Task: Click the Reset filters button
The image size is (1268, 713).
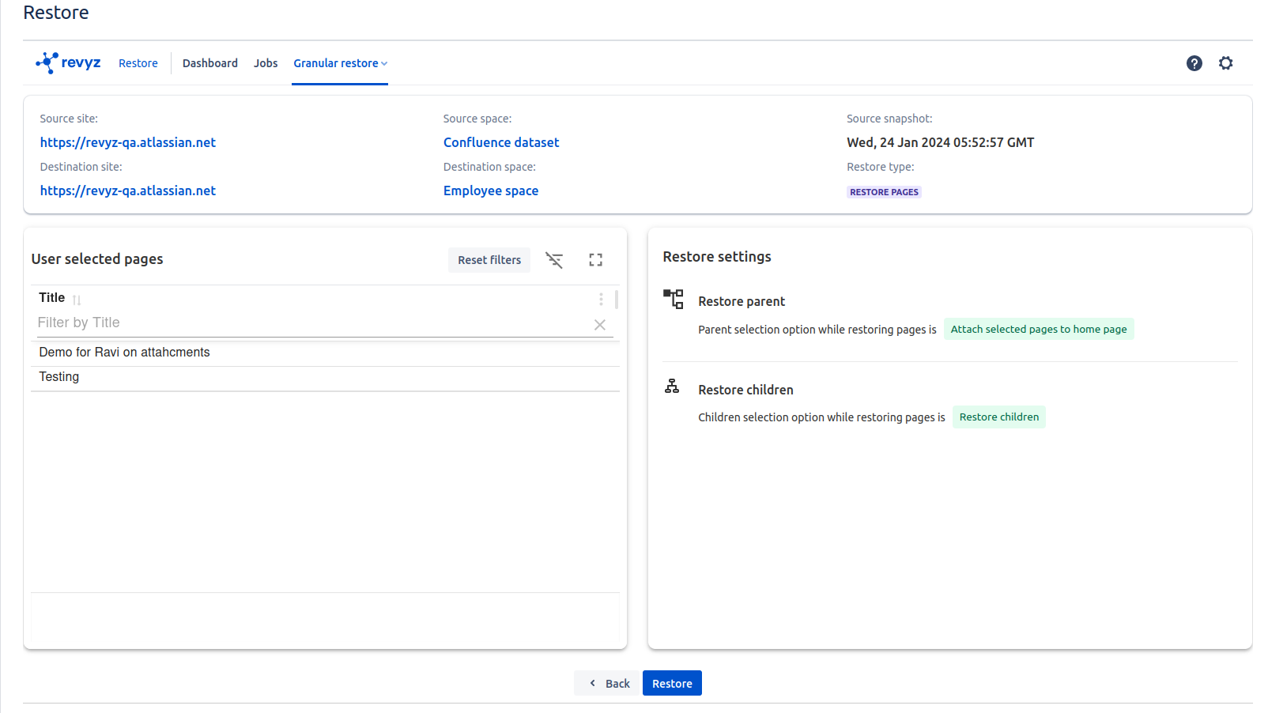Action: tap(489, 260)
